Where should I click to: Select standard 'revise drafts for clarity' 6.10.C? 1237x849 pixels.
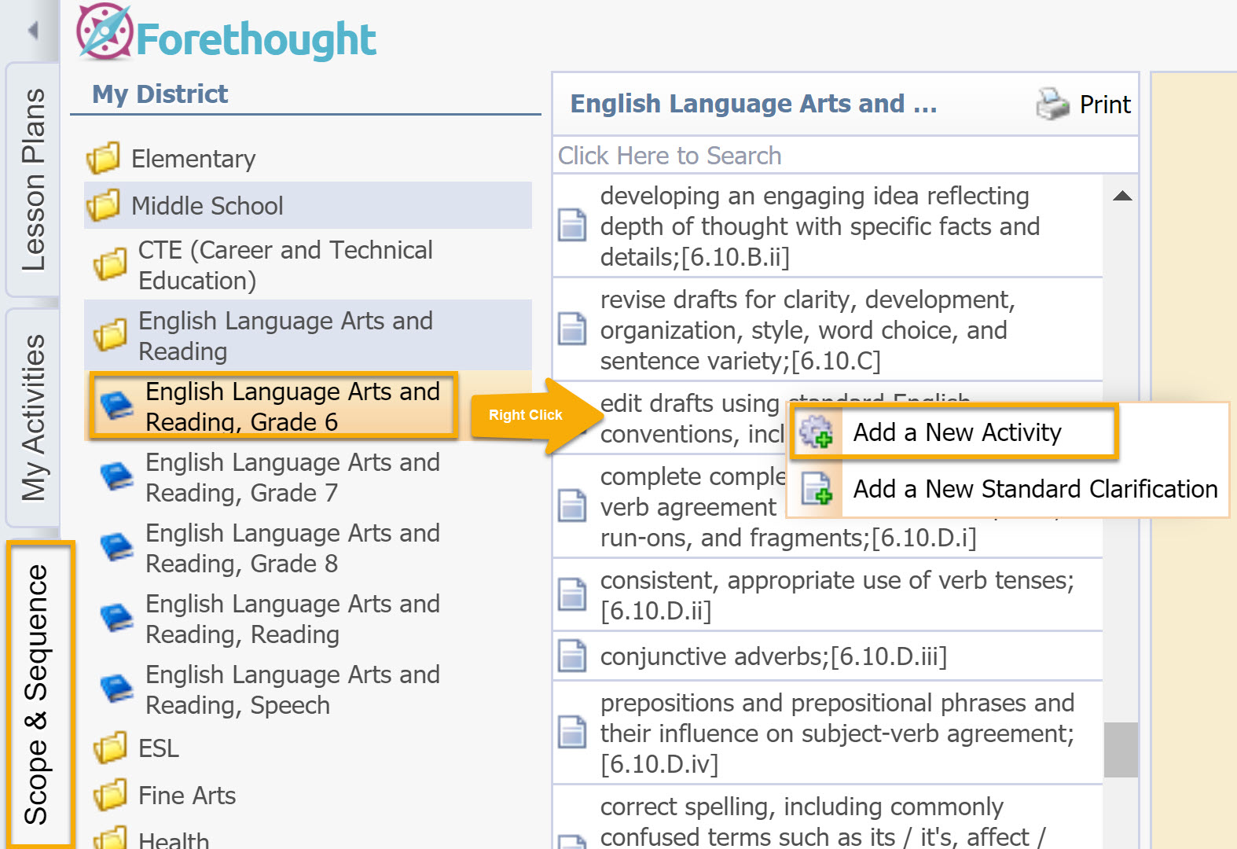pos(828,329)
